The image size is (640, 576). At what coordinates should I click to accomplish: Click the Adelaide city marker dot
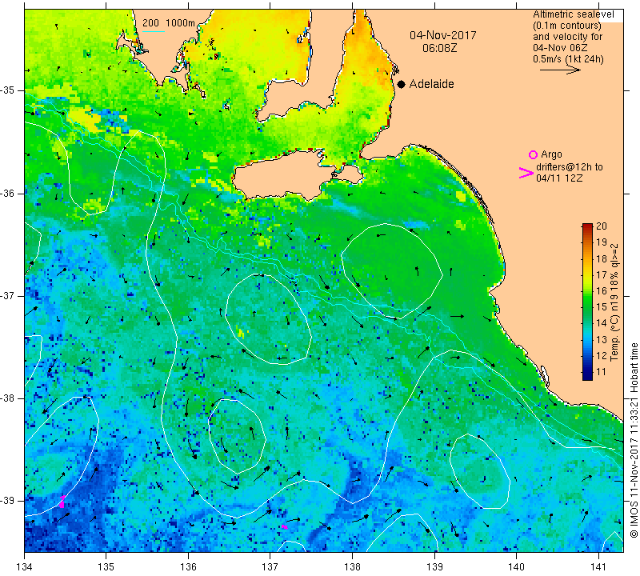pyautogui.click(x=402, y=84)
